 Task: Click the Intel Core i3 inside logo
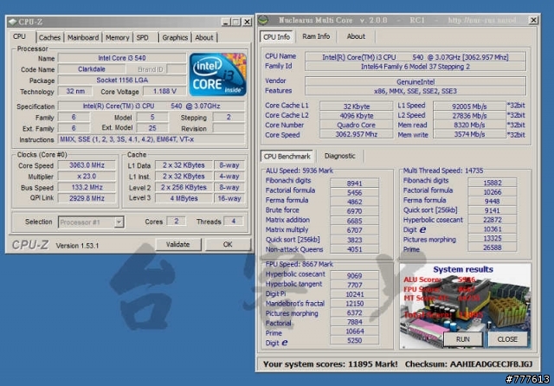(x=217, y=75)
